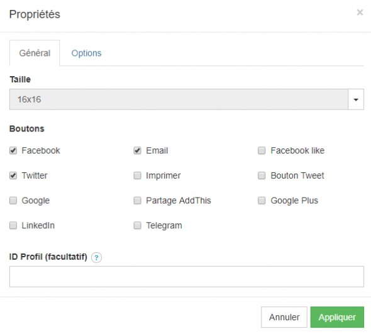Click the help question mark icon
This screenshot has width=371, height=334.
coord(96,257)
